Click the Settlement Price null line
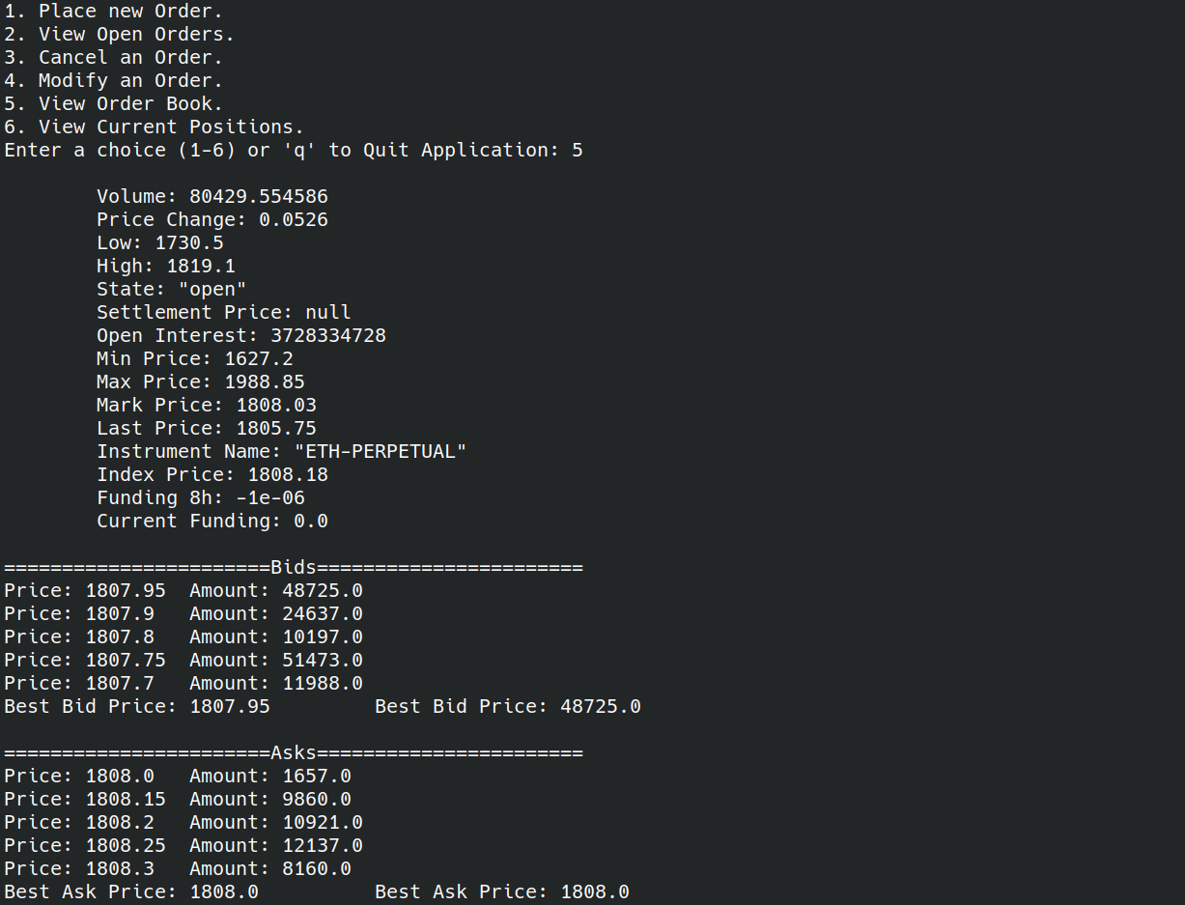This screenshot has height=905, width=1185. point(224,313)
